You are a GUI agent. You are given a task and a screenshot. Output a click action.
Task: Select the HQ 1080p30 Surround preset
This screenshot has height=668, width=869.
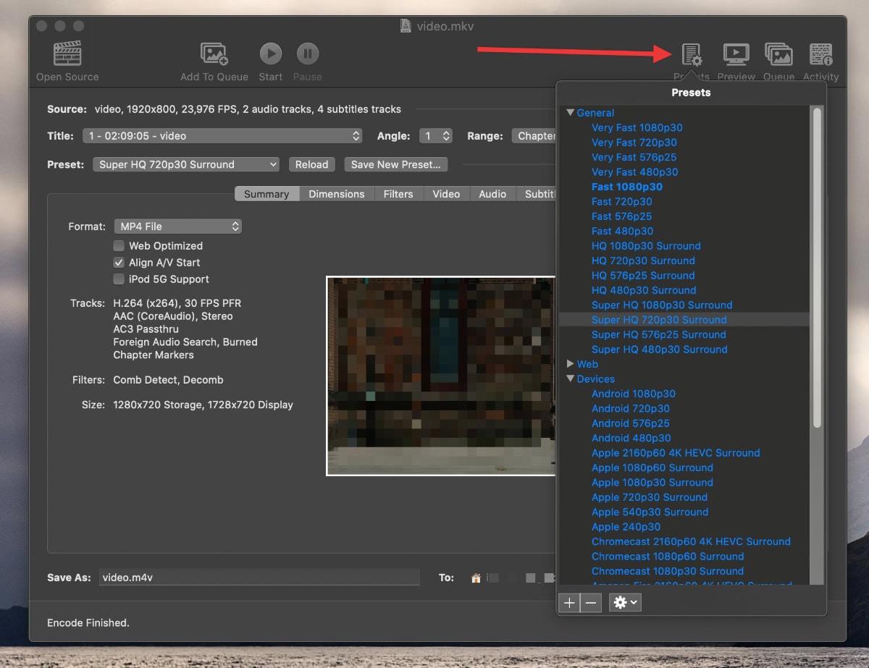[646, 246]
